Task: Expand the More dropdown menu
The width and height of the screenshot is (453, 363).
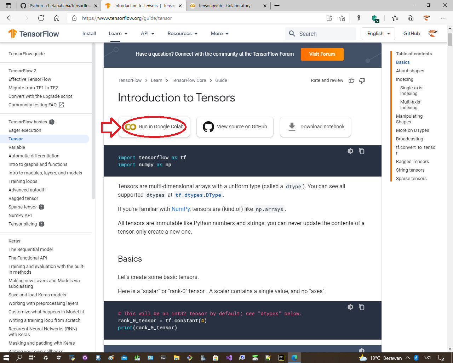Action: point(220,34)
